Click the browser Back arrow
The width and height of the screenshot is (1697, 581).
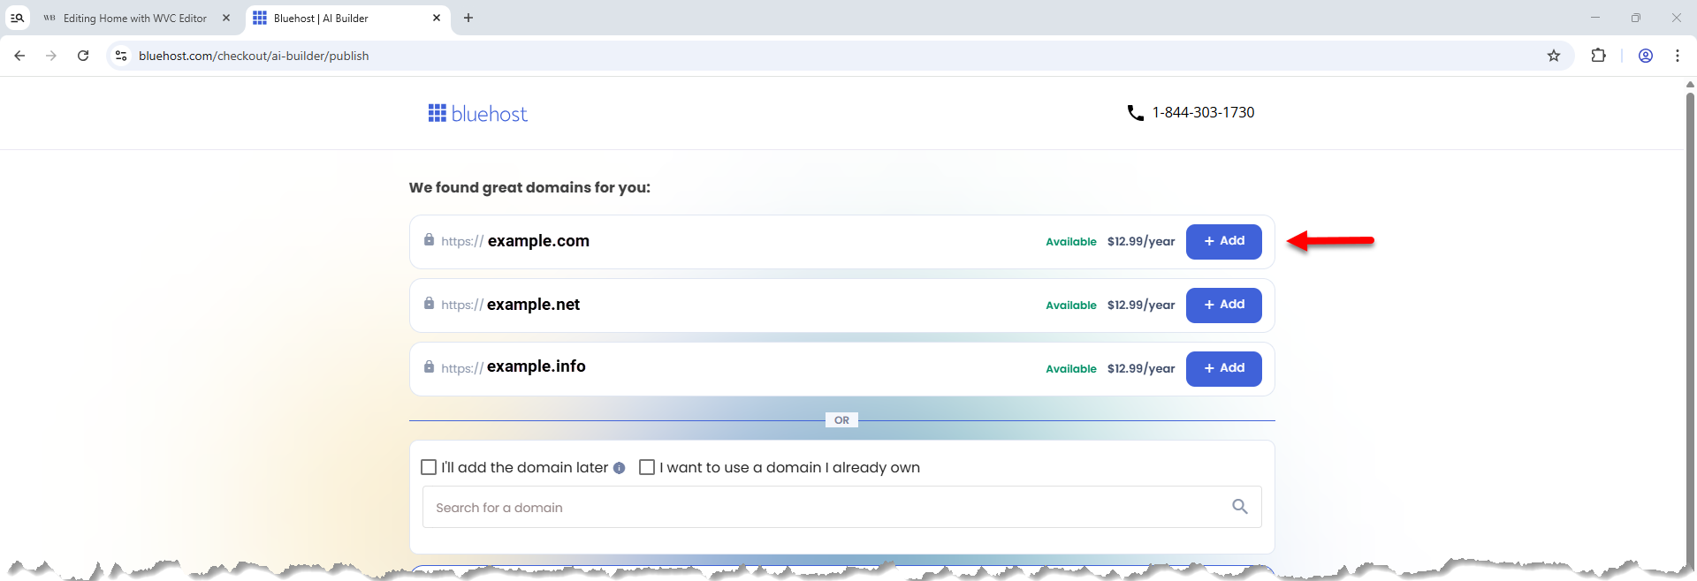point(19,56)
